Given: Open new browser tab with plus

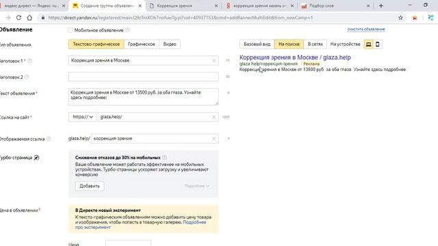Looking at the screenshot, I should pyautogui.click(x=381, y=5).
